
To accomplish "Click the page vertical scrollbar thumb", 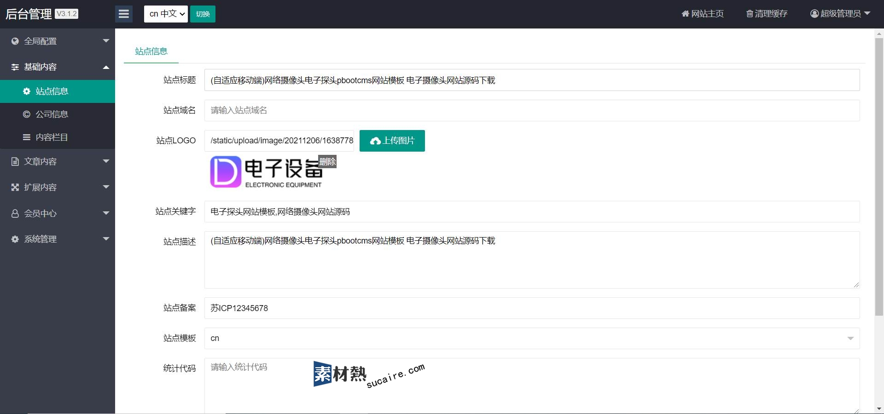I will click(x=879, y=176).
